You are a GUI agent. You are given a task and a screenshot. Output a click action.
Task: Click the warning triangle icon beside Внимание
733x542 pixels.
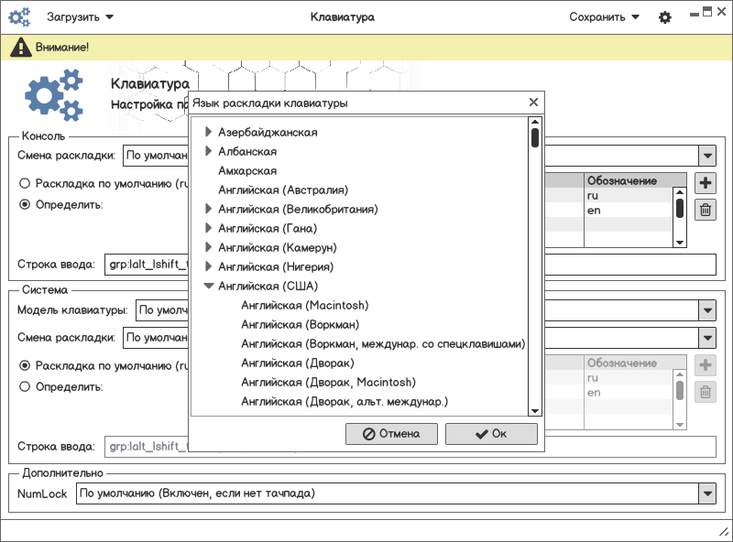tap(20, 48)
